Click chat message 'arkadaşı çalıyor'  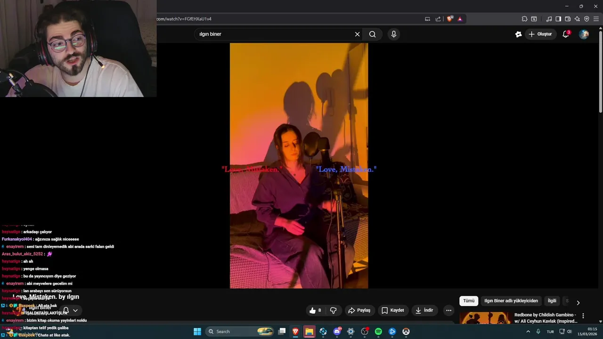(x=37, y=232)
